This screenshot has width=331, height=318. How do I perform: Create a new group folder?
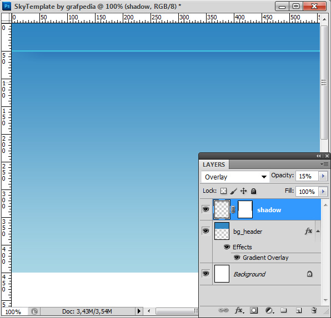tap(283, 310)
